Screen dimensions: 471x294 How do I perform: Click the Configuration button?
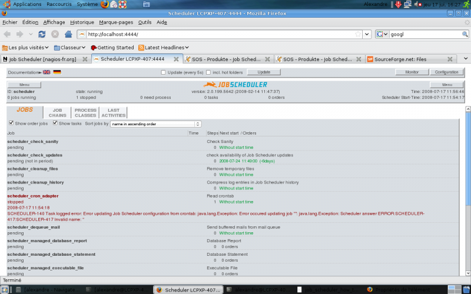[446, 72]
